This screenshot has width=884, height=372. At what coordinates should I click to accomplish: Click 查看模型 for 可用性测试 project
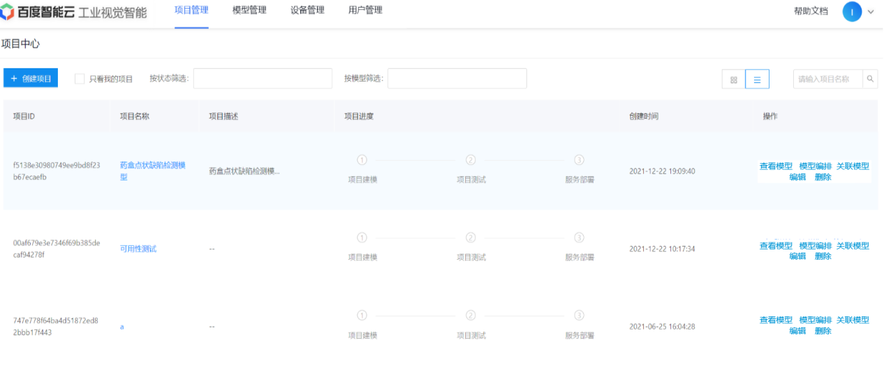point(776,245)
